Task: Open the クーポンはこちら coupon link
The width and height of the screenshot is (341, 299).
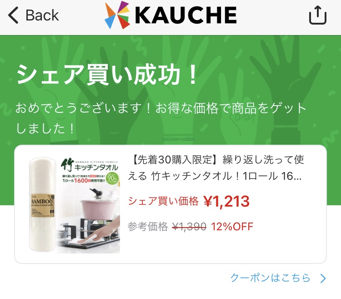Action: click(x=271, y=278)
